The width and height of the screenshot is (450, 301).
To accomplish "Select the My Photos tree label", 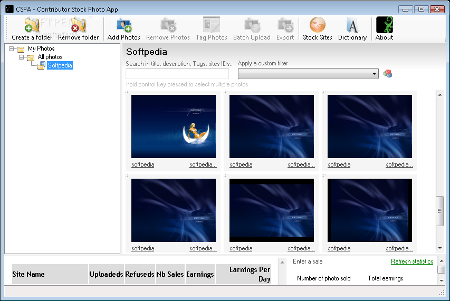I will 41,48.
